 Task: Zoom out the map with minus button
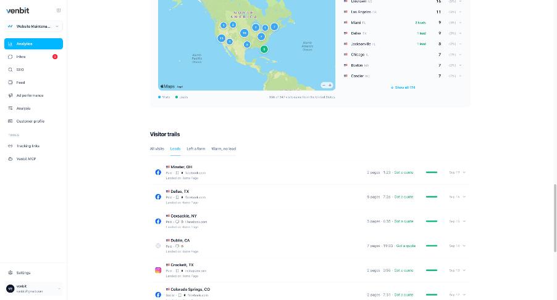[x=324, y=86]
